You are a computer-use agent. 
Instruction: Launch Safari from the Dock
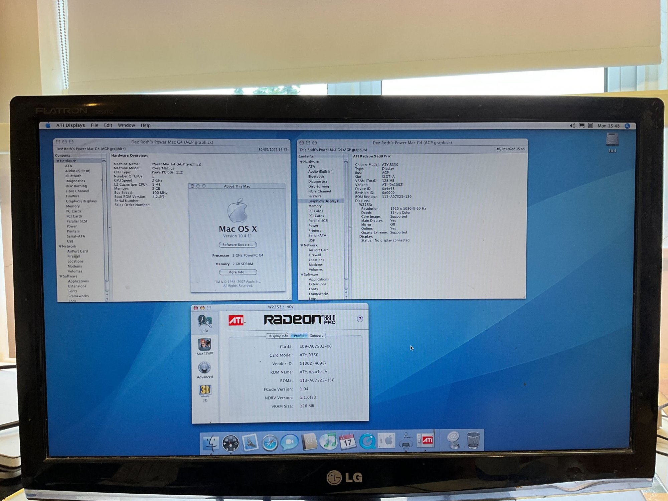tap(270, 443)
